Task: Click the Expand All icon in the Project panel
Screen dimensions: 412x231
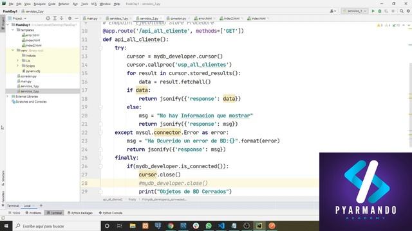Action: pos(55,19)
